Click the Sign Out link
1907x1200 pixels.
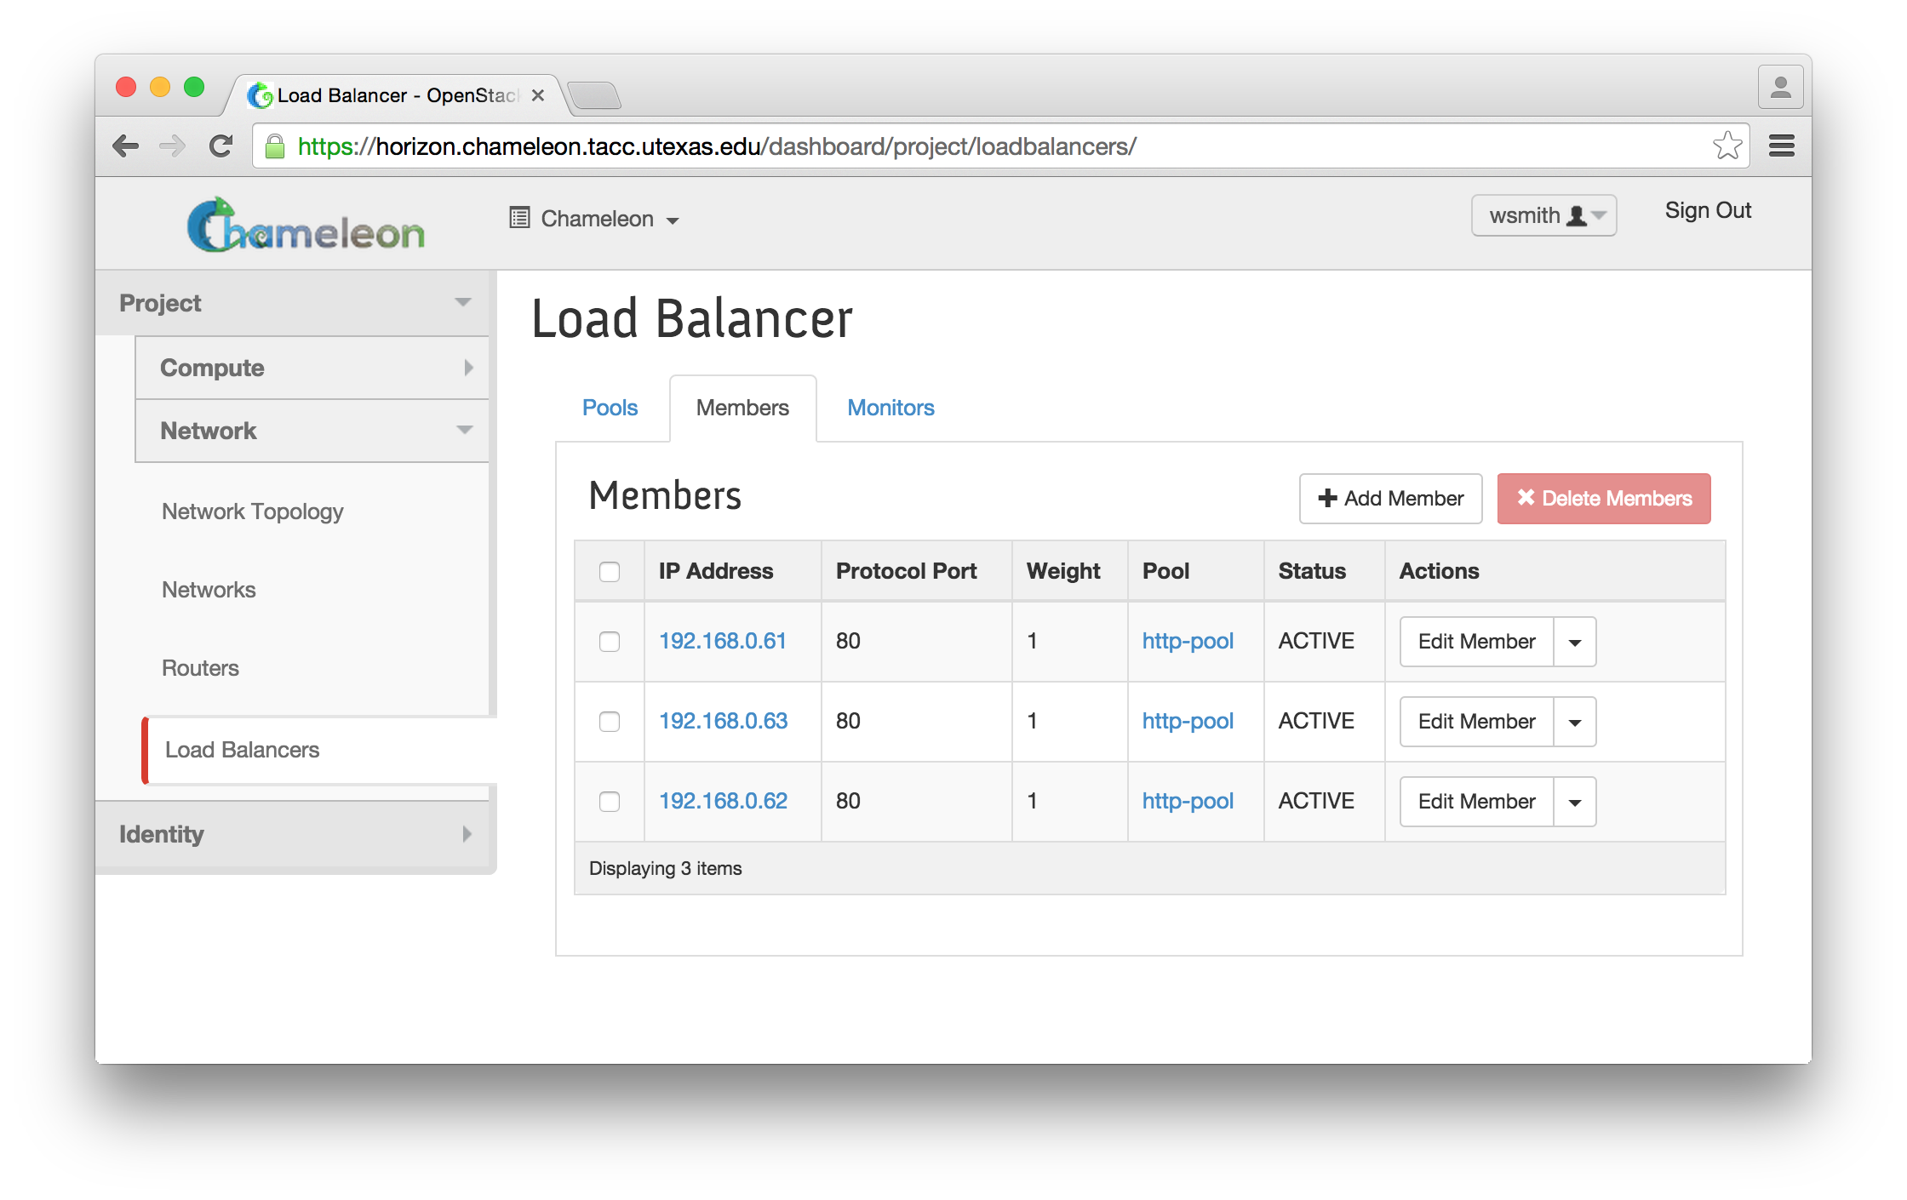(x=1708, y=210)
